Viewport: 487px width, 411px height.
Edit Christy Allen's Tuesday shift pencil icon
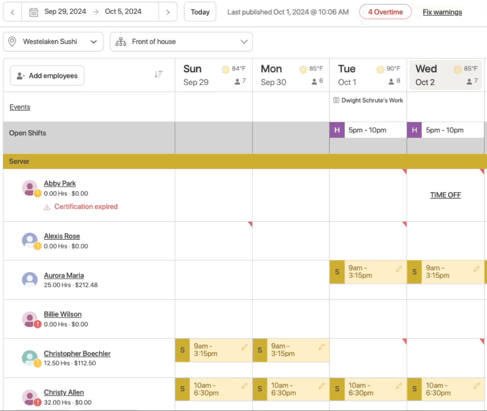[399, 386]
